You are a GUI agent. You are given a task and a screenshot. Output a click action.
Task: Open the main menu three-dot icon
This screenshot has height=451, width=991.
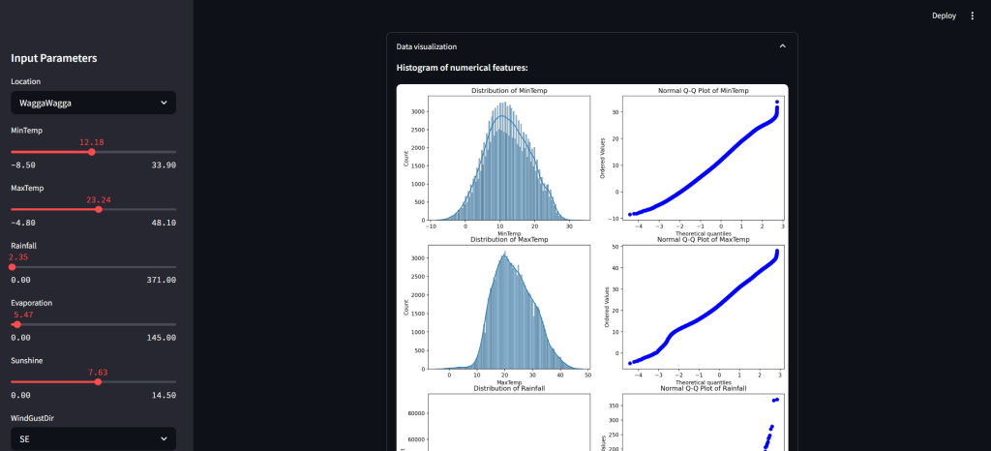[x=973, y=15]
